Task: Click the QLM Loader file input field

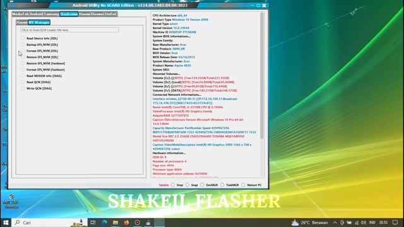Action: pos(69,30)
